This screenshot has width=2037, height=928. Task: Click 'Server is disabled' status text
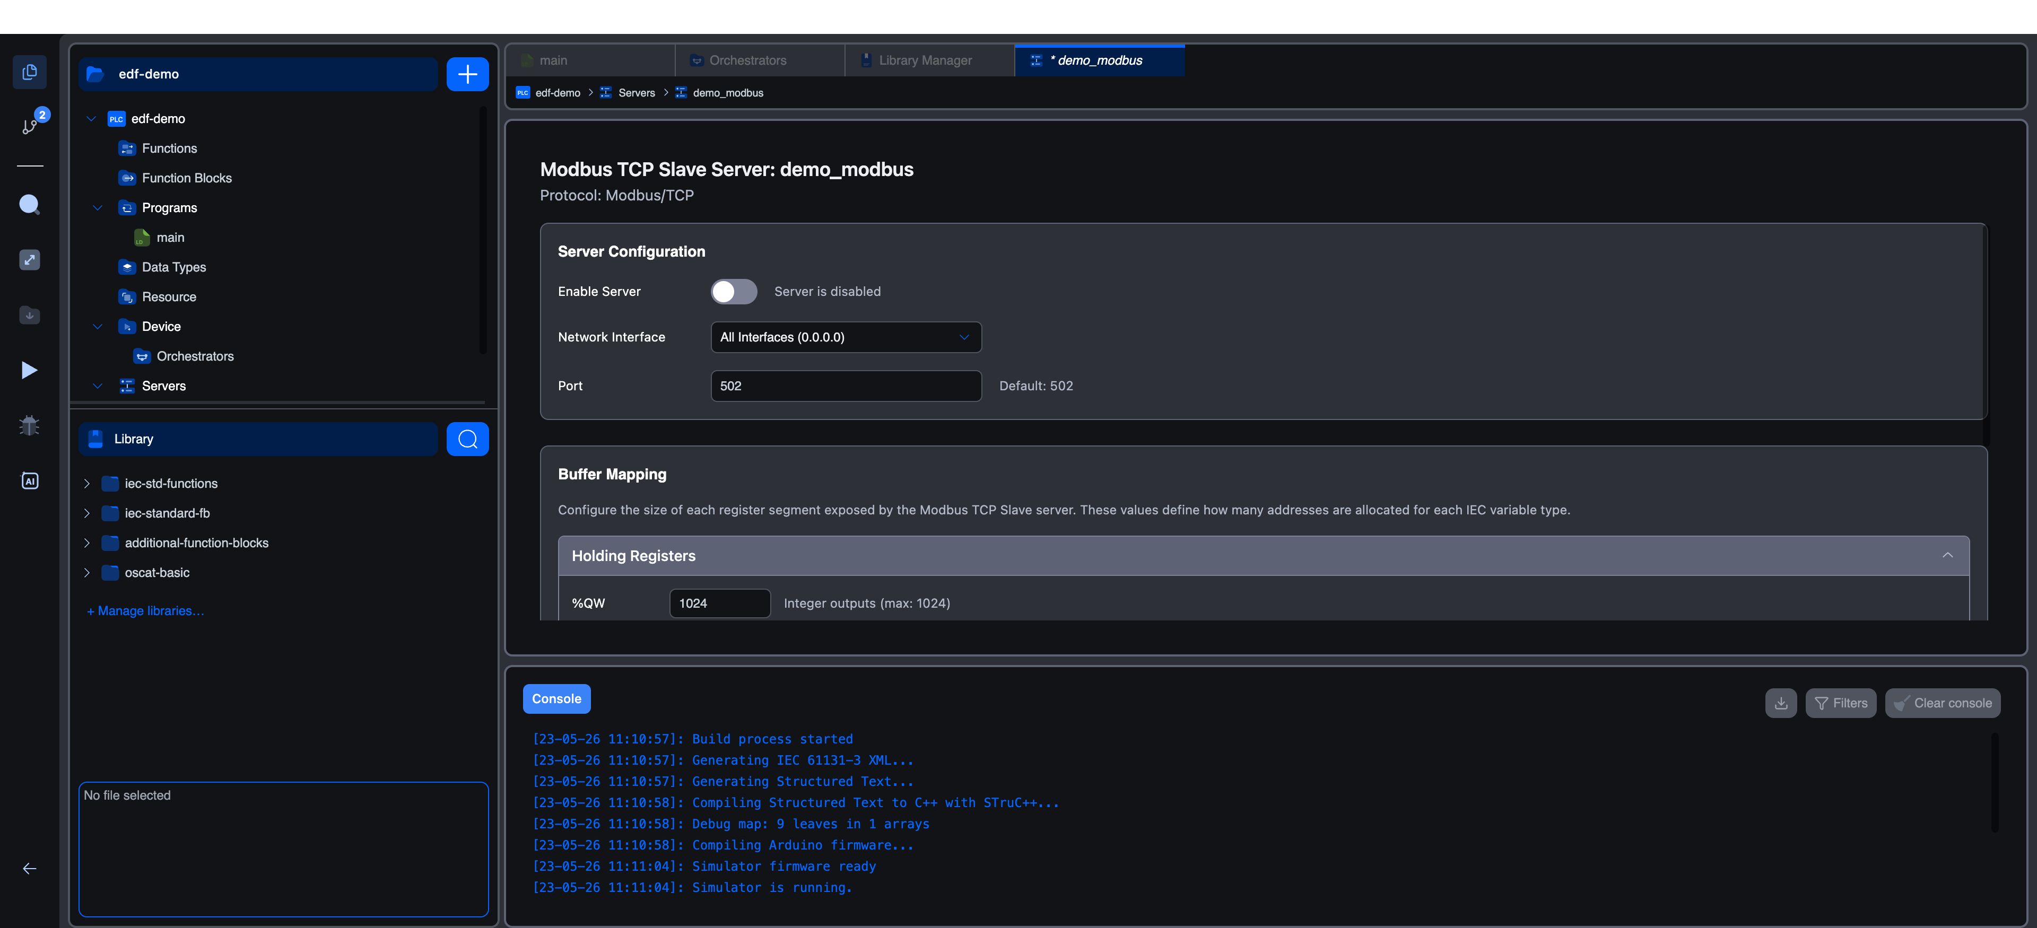click(x=827, y=292)
